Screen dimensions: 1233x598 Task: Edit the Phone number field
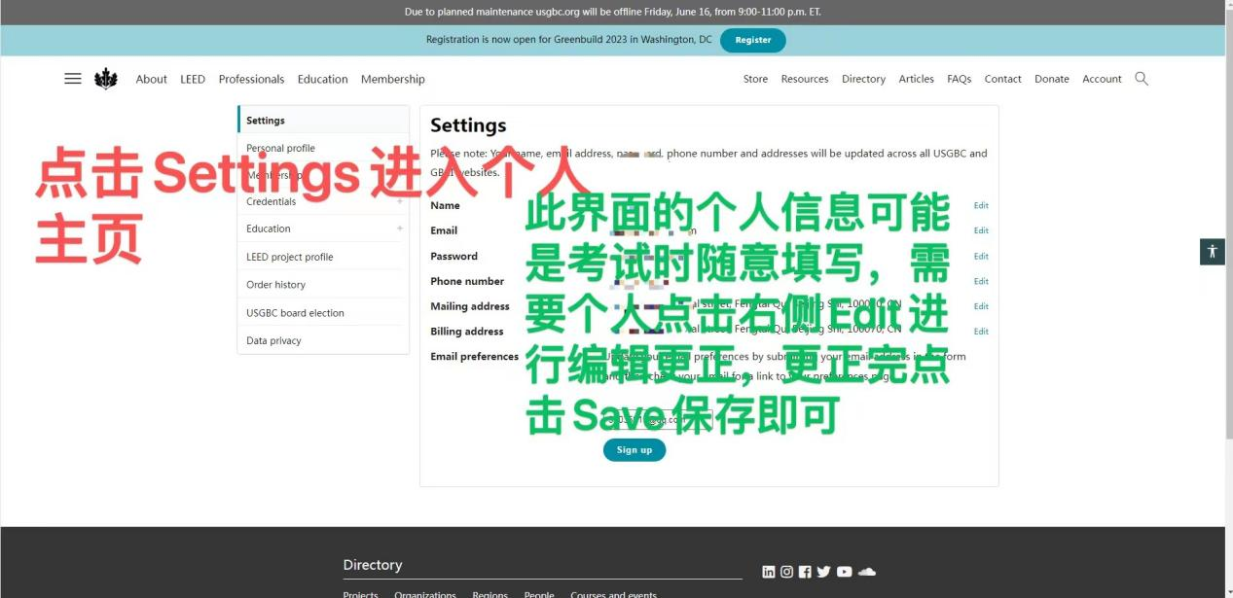point(980,281)
